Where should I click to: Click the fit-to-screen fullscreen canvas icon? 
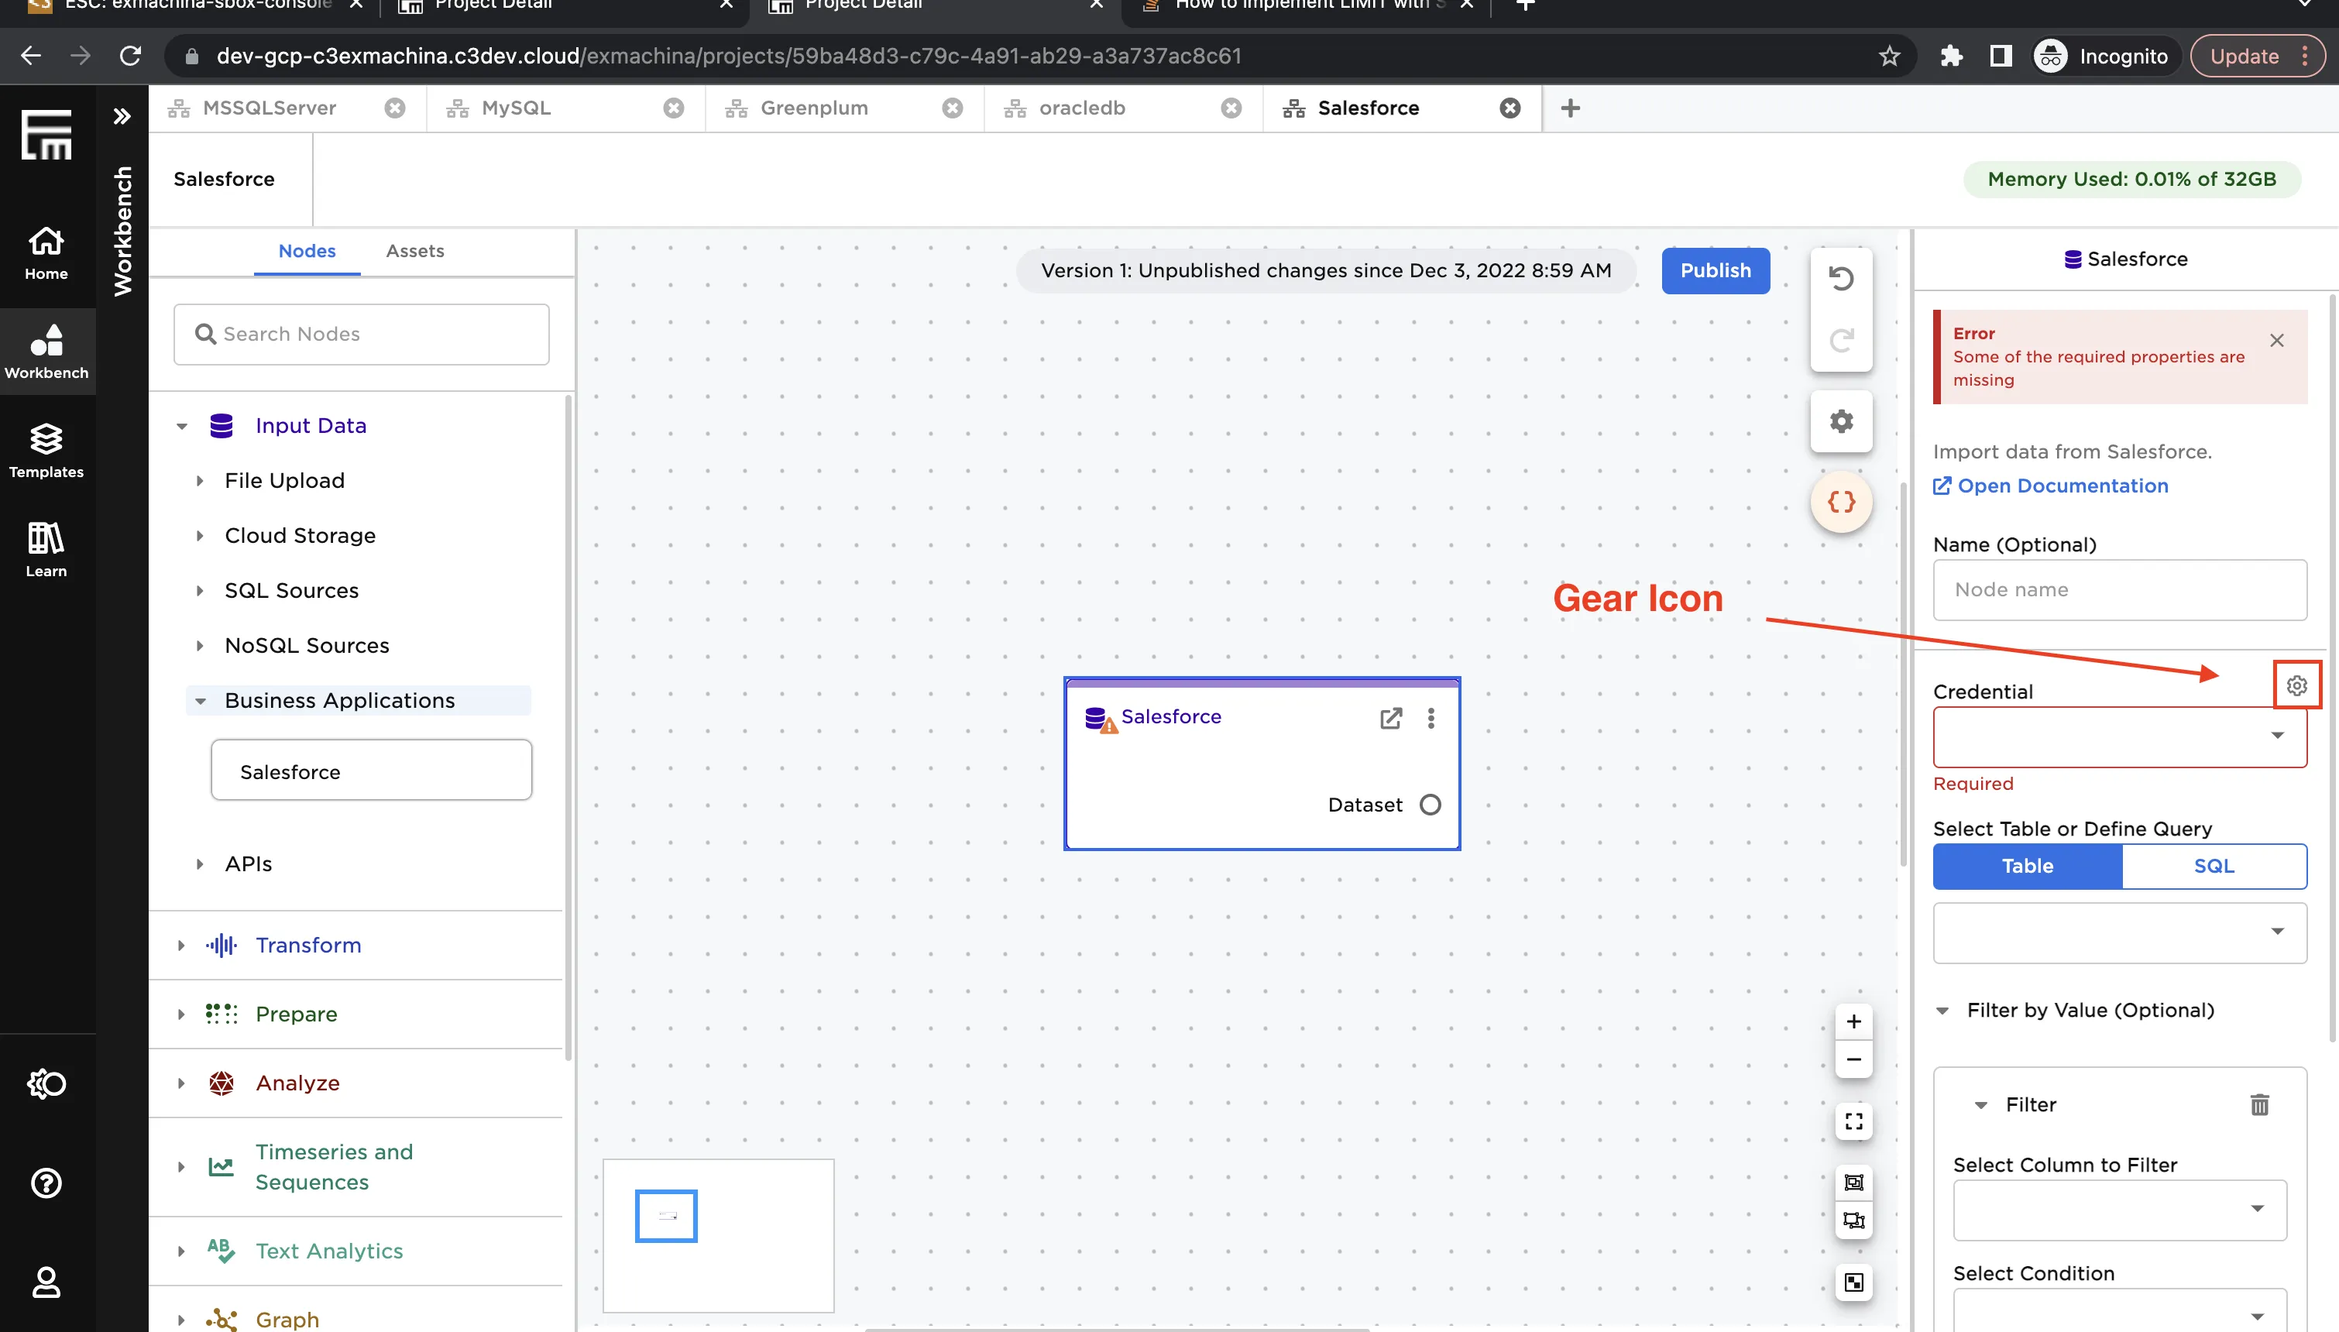tap(1853, 1121)
